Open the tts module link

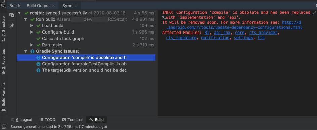point(261,38)
